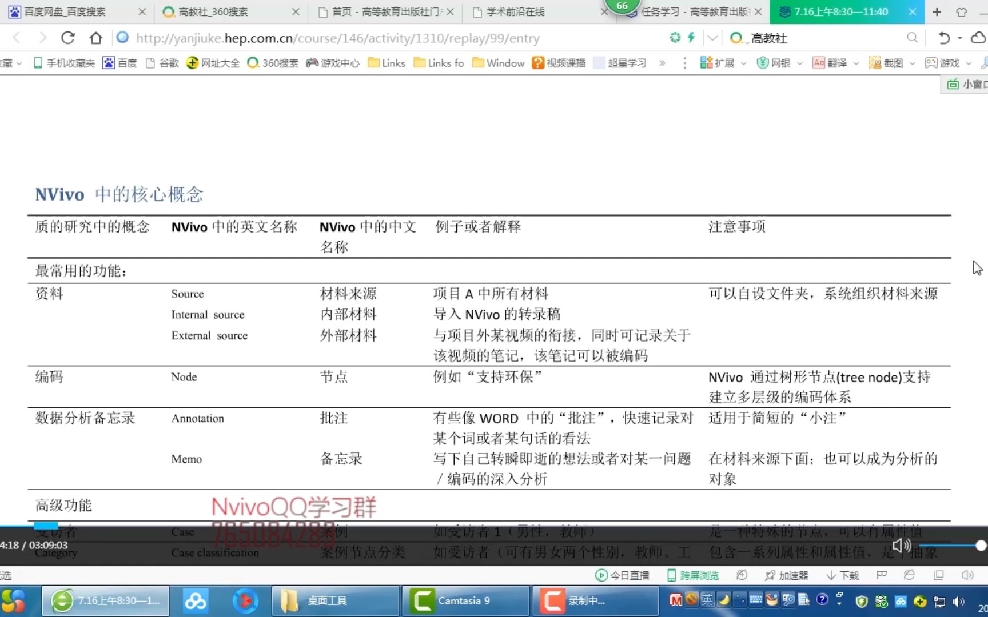Click the 截图 screenshot icon

point(874,63)
